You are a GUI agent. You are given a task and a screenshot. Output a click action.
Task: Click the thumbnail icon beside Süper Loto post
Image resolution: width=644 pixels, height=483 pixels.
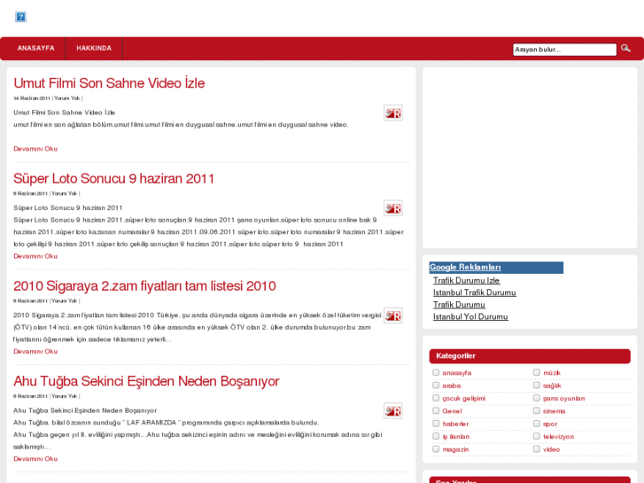(x=393, y=208)
